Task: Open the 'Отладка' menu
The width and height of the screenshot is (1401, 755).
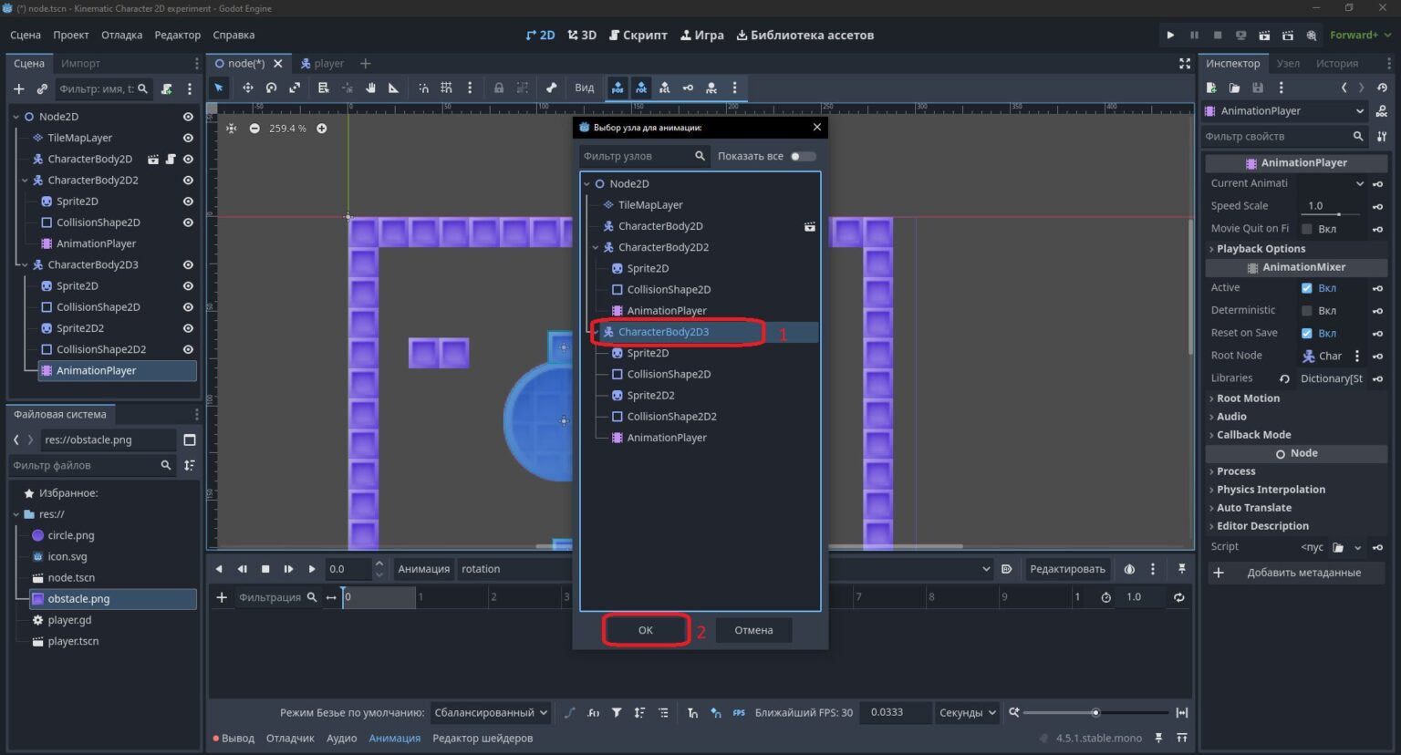Action: pos(121,35)
